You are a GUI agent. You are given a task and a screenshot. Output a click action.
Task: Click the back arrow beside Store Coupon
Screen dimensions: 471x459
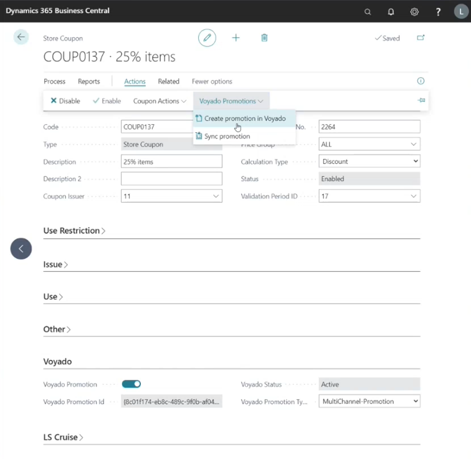pos(21,37)
